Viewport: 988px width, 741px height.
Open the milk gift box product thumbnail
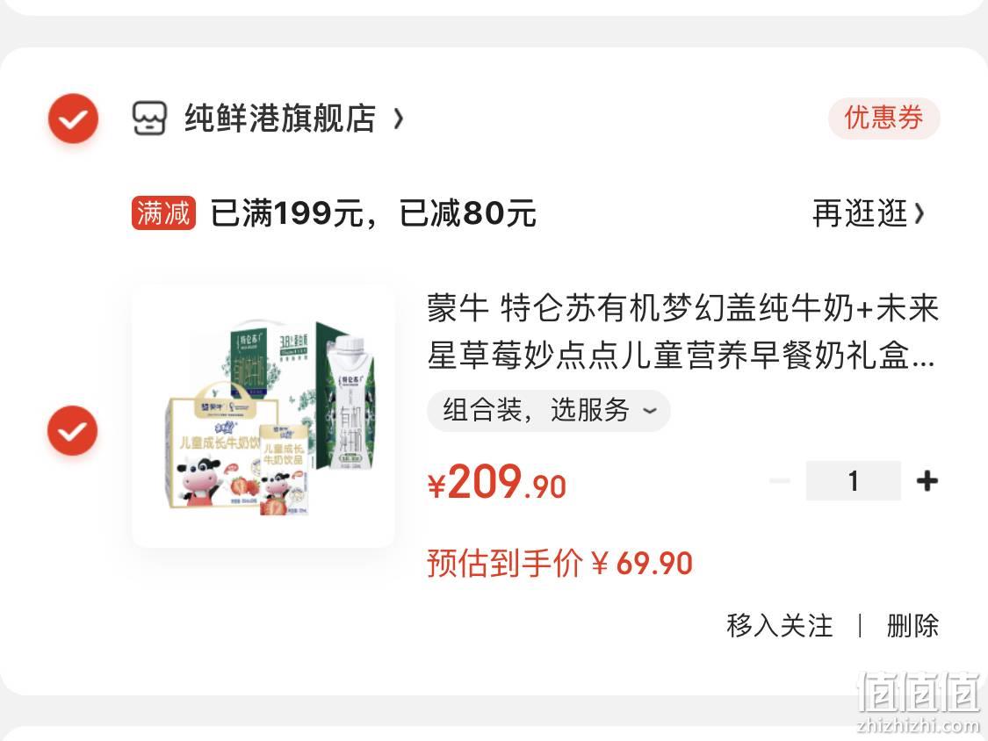263,416
